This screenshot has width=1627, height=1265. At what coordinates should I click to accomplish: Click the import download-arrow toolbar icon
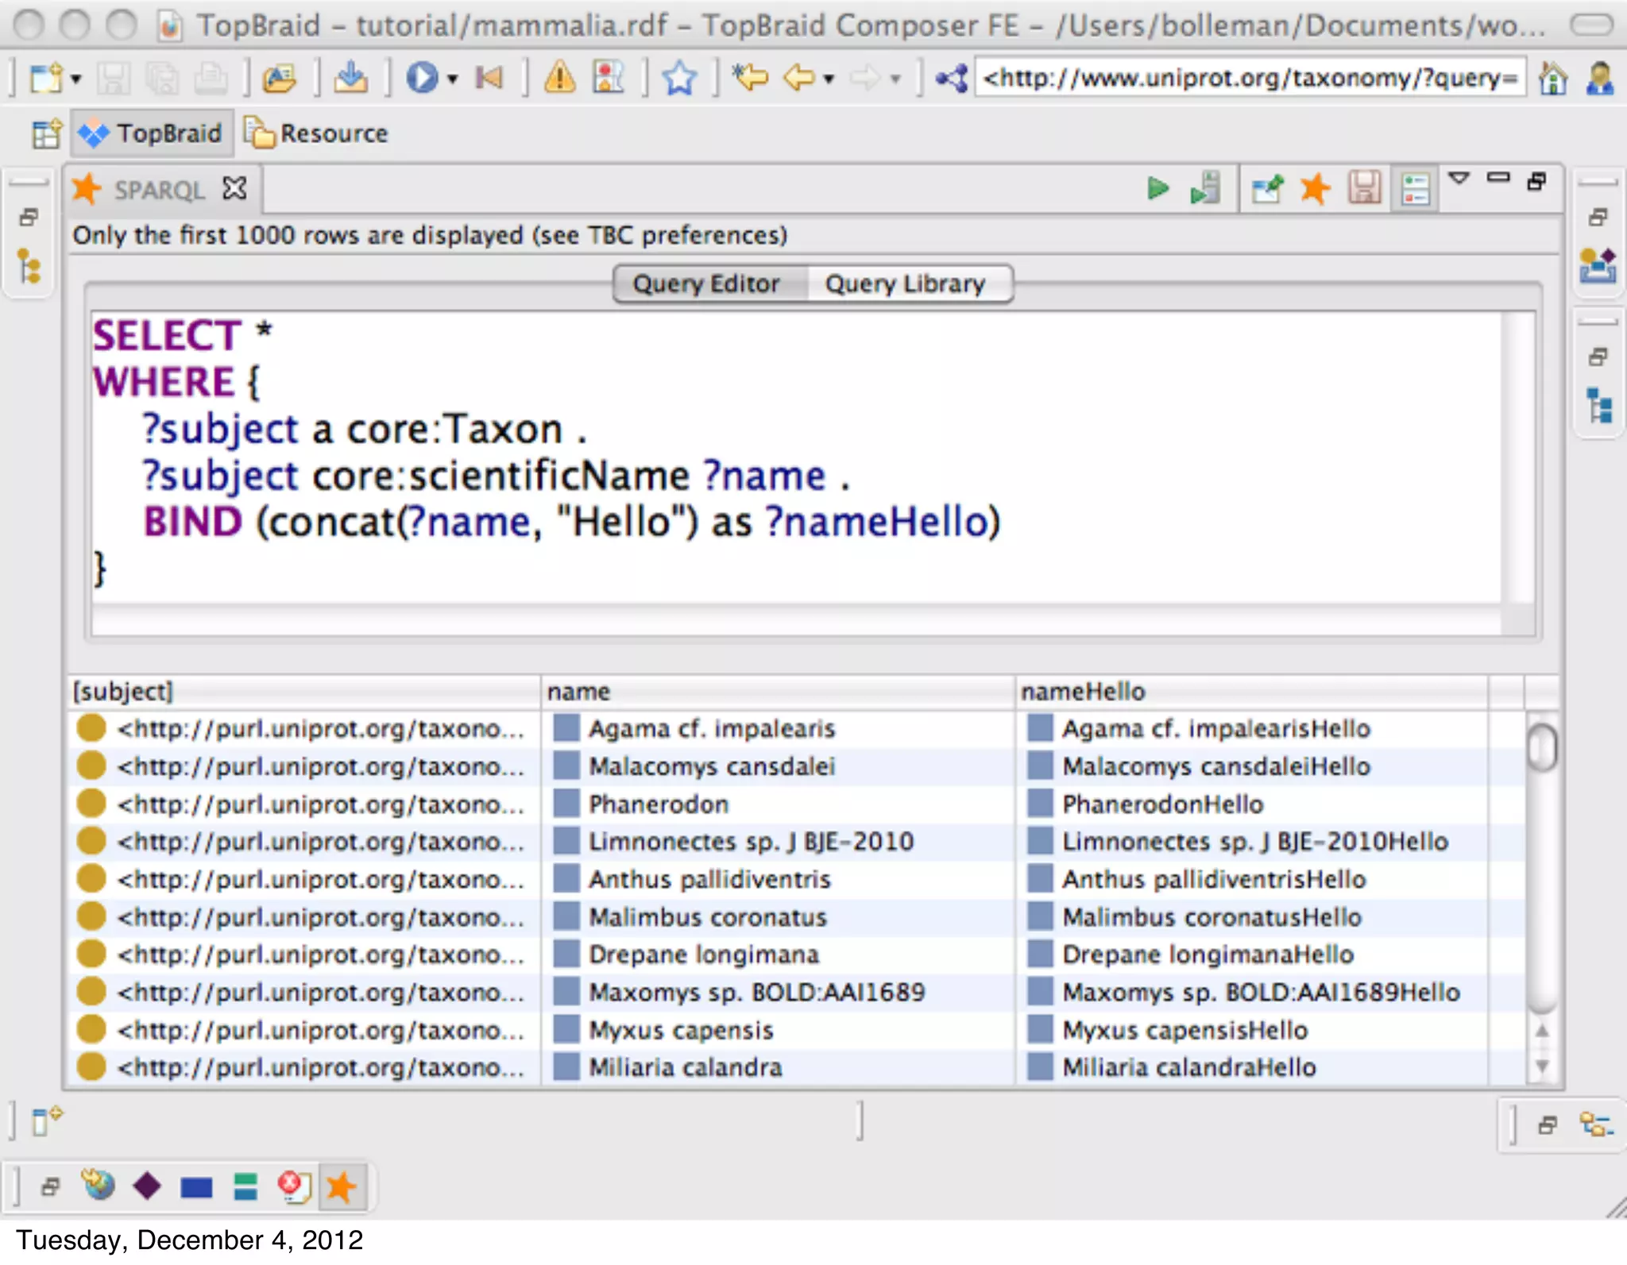(350, 78)
